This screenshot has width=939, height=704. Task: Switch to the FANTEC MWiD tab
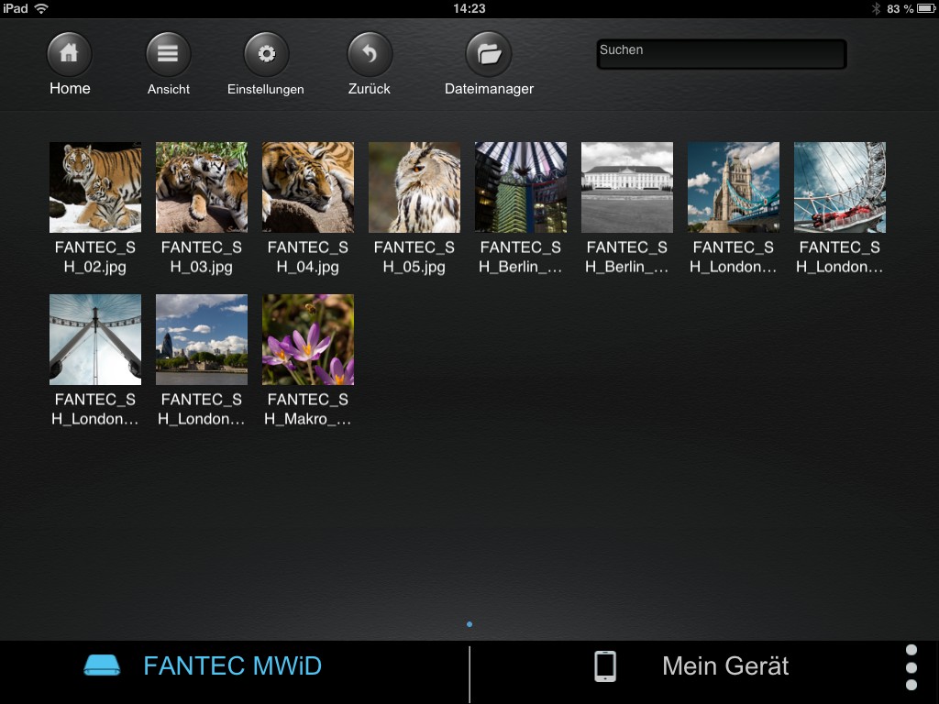coord(234,666)
